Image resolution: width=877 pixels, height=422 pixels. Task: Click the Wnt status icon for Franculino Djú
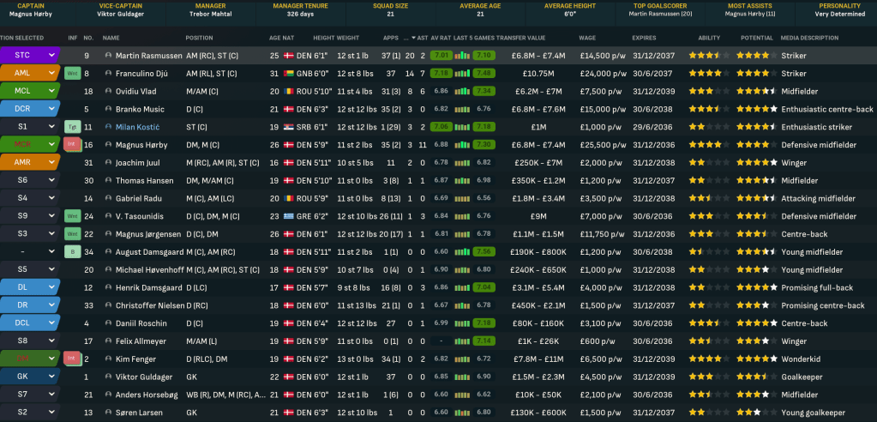click(x=72, y=74)
